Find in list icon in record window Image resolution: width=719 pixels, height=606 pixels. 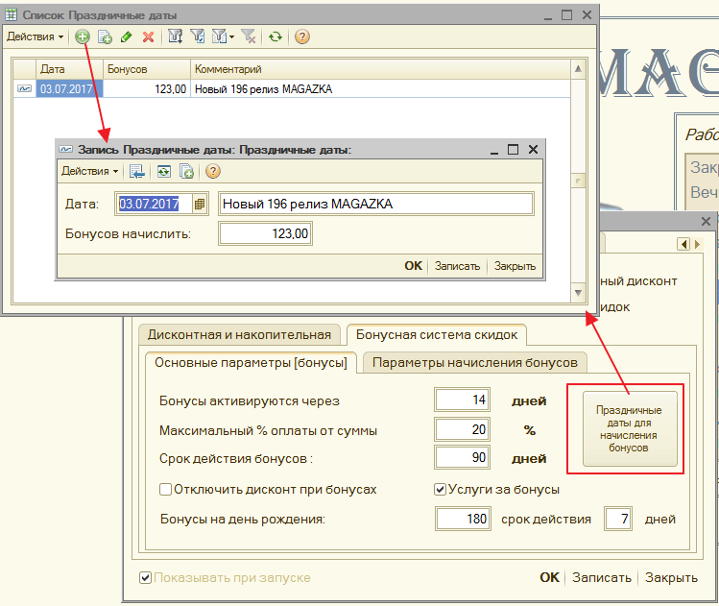pyautogui.click(x=137, y=172)
